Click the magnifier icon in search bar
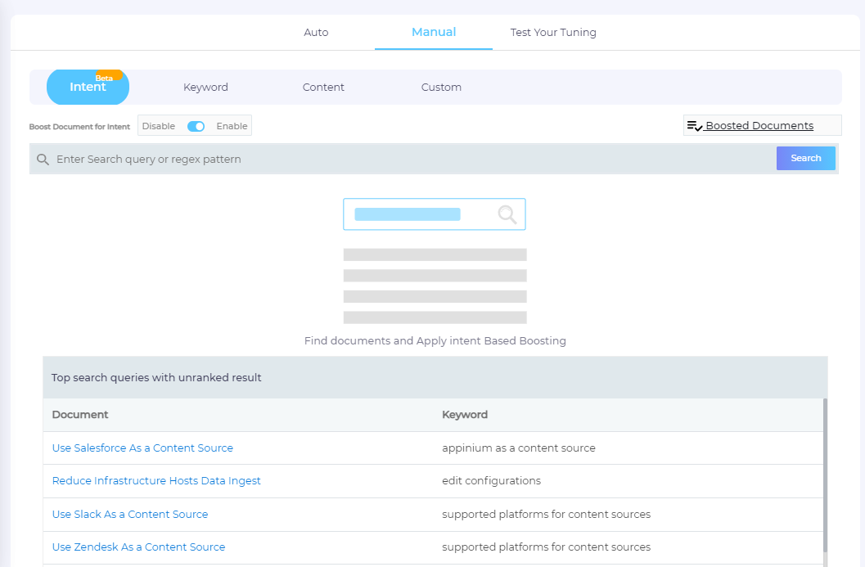This screenshot has height=567, width=865. point(43,160)
